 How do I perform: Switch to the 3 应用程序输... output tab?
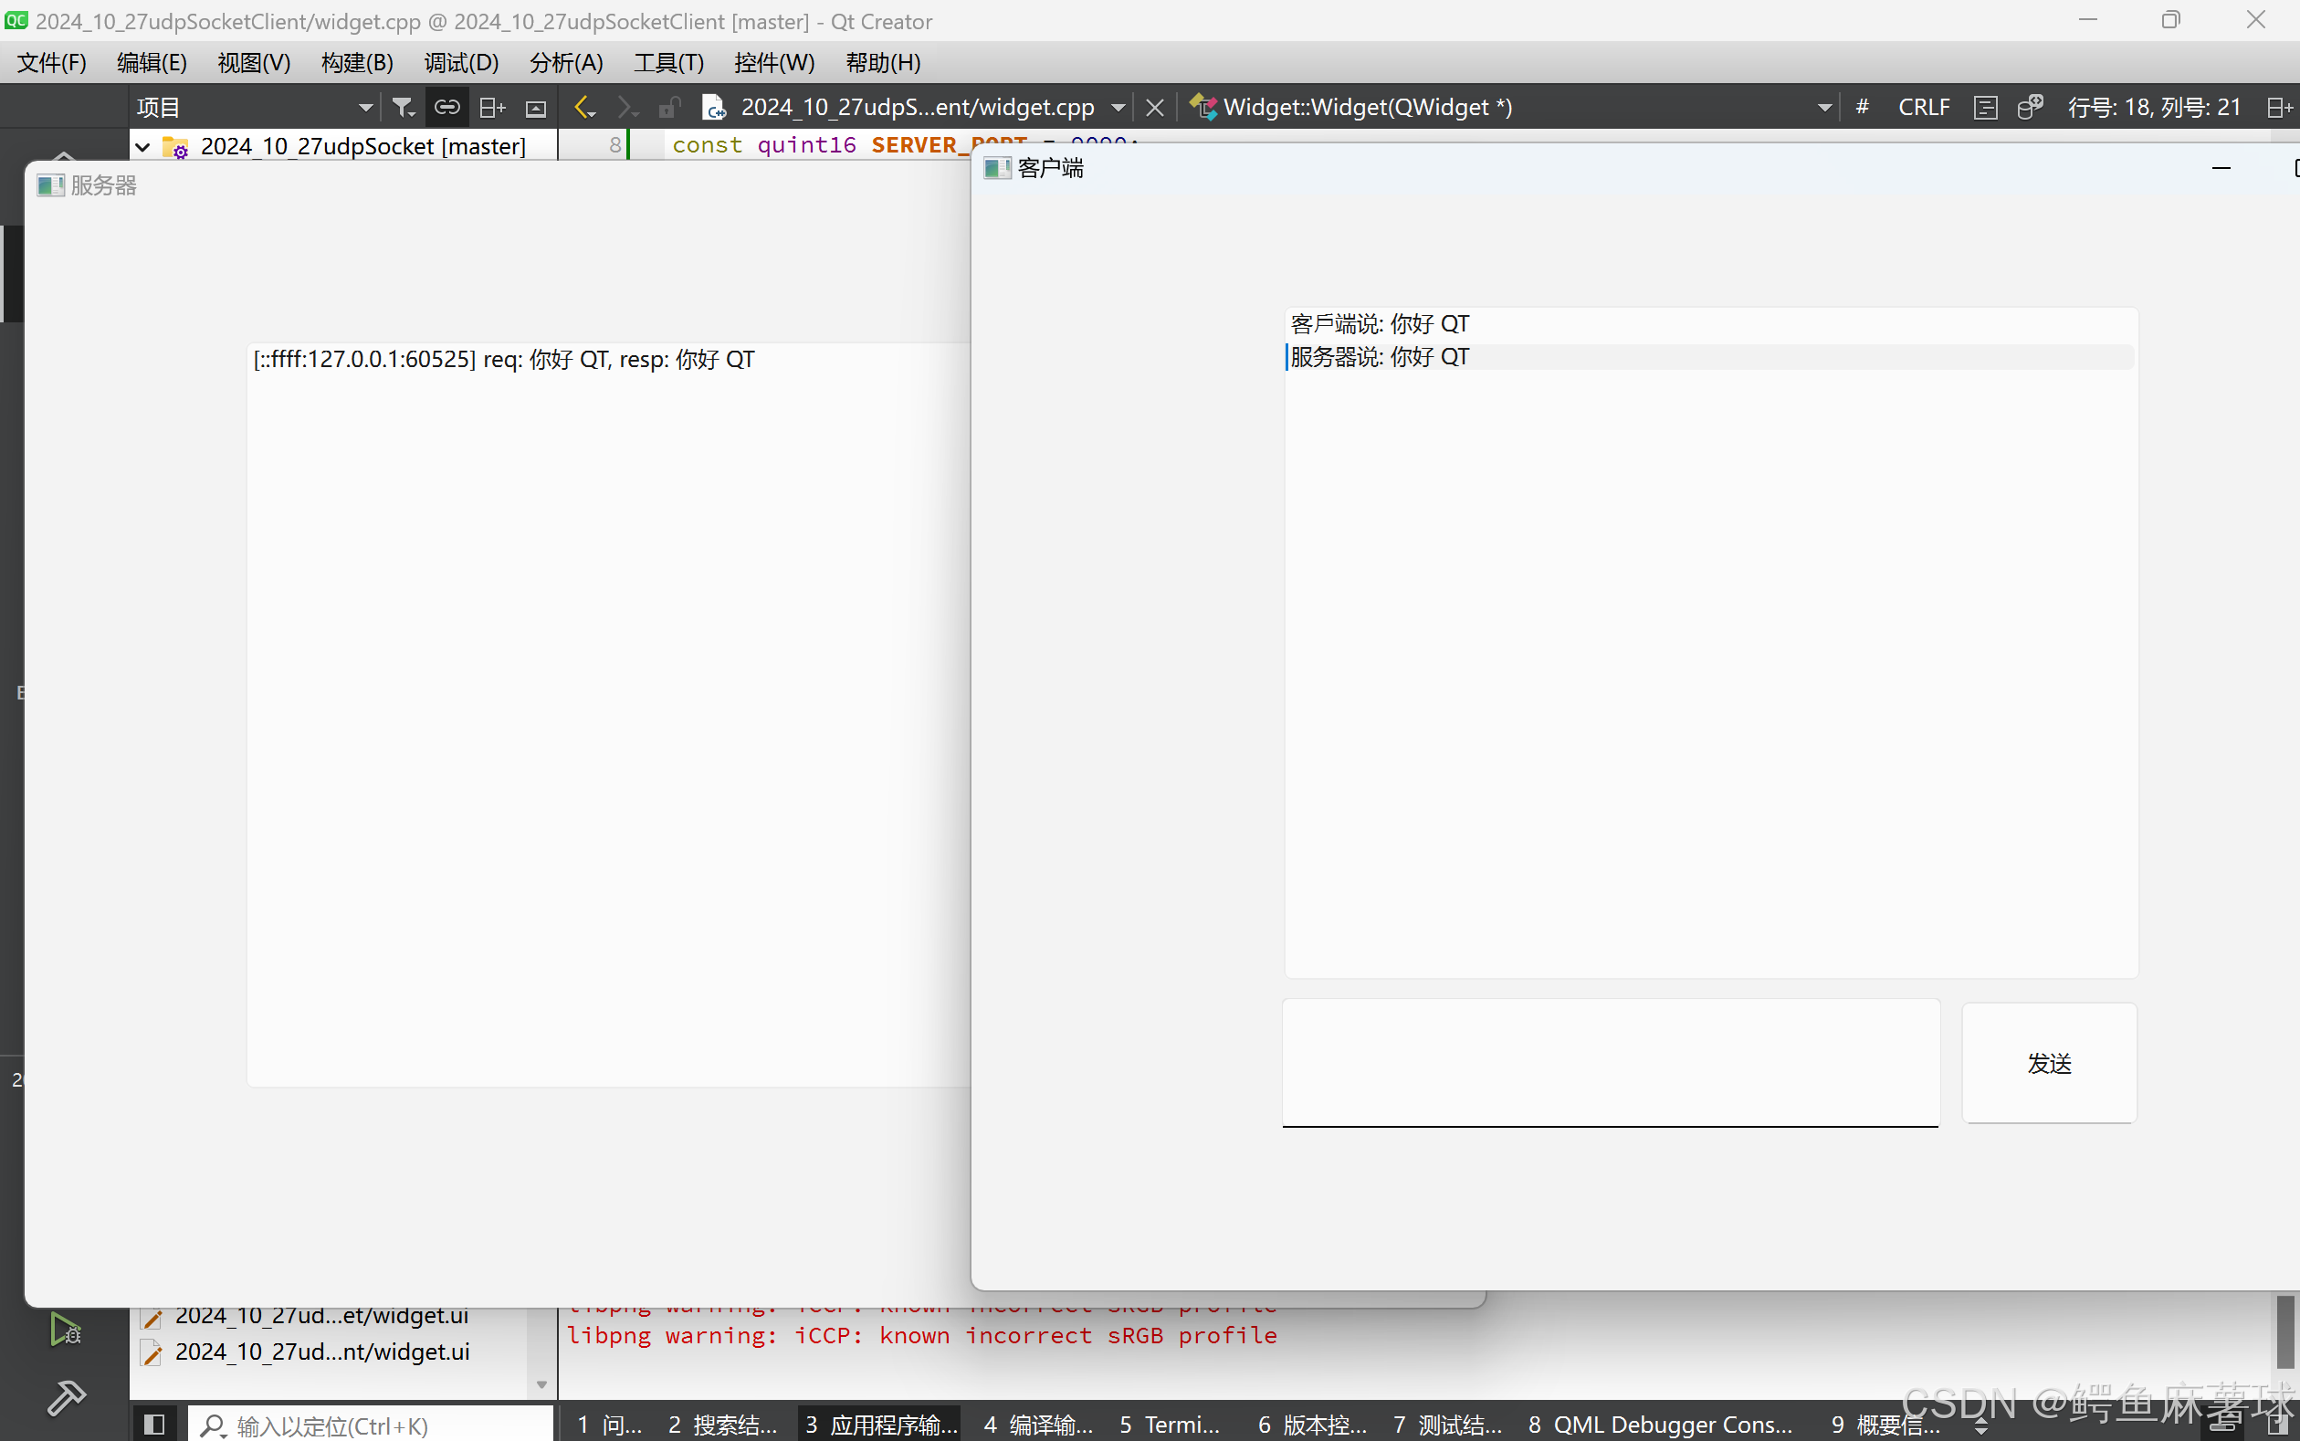(880, 1425)
